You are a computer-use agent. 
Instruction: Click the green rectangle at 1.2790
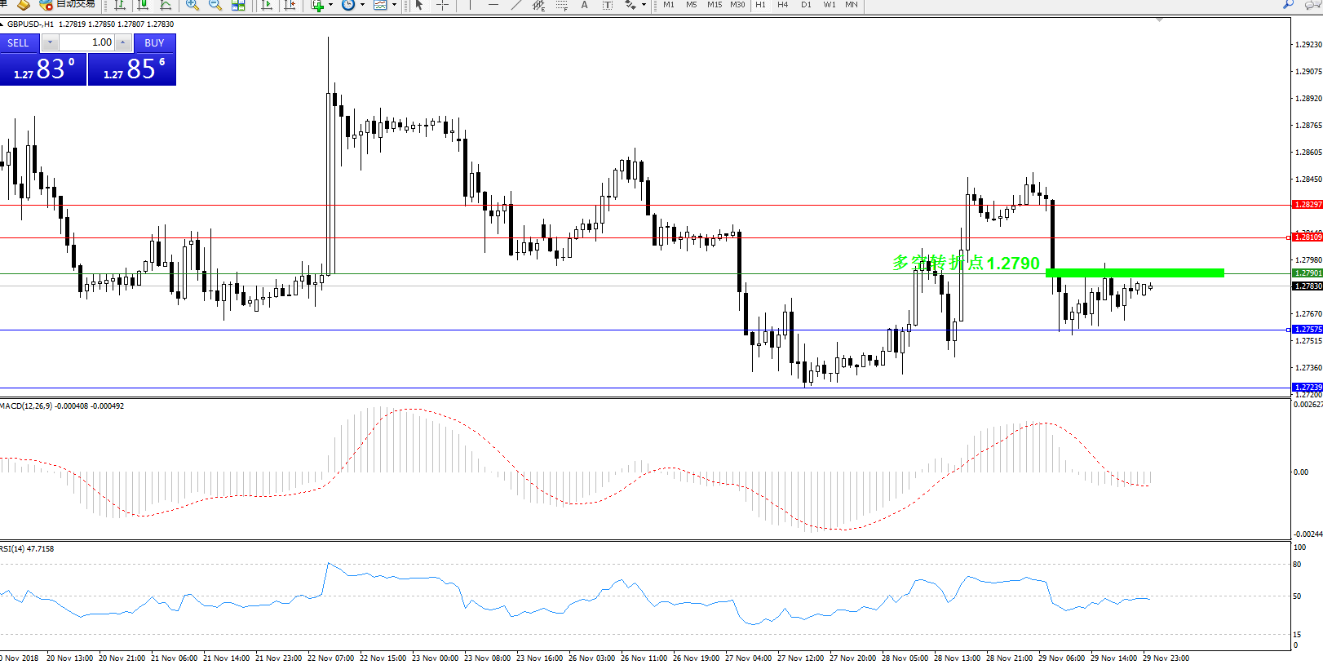[x=1135, y=273]
